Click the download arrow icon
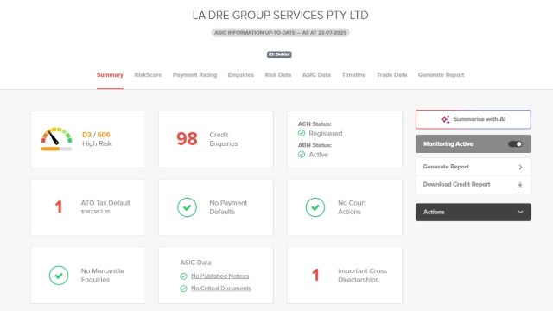The image size is (553, 311). pyautogui.click(x=520, y=185)
